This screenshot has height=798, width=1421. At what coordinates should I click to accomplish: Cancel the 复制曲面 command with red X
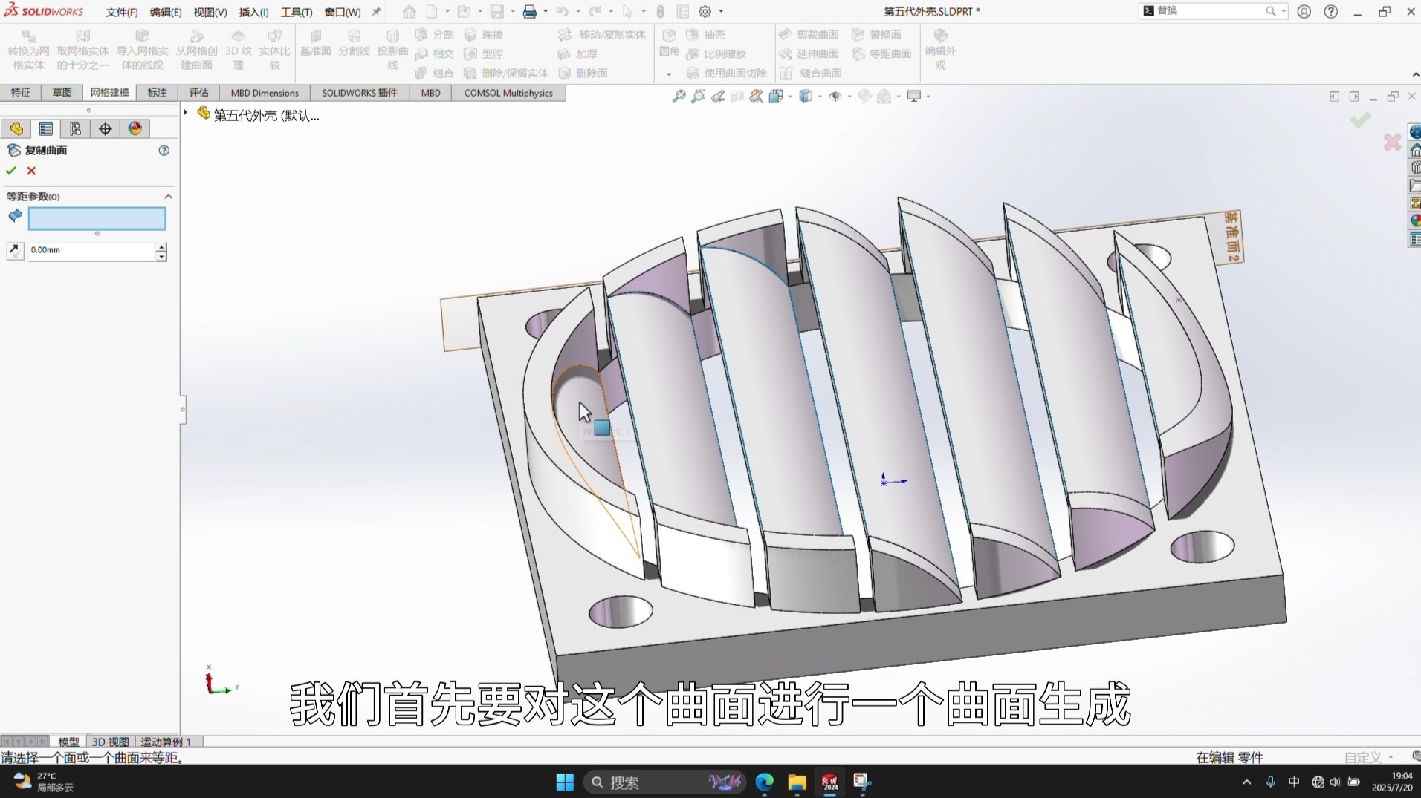coord(31,170)
